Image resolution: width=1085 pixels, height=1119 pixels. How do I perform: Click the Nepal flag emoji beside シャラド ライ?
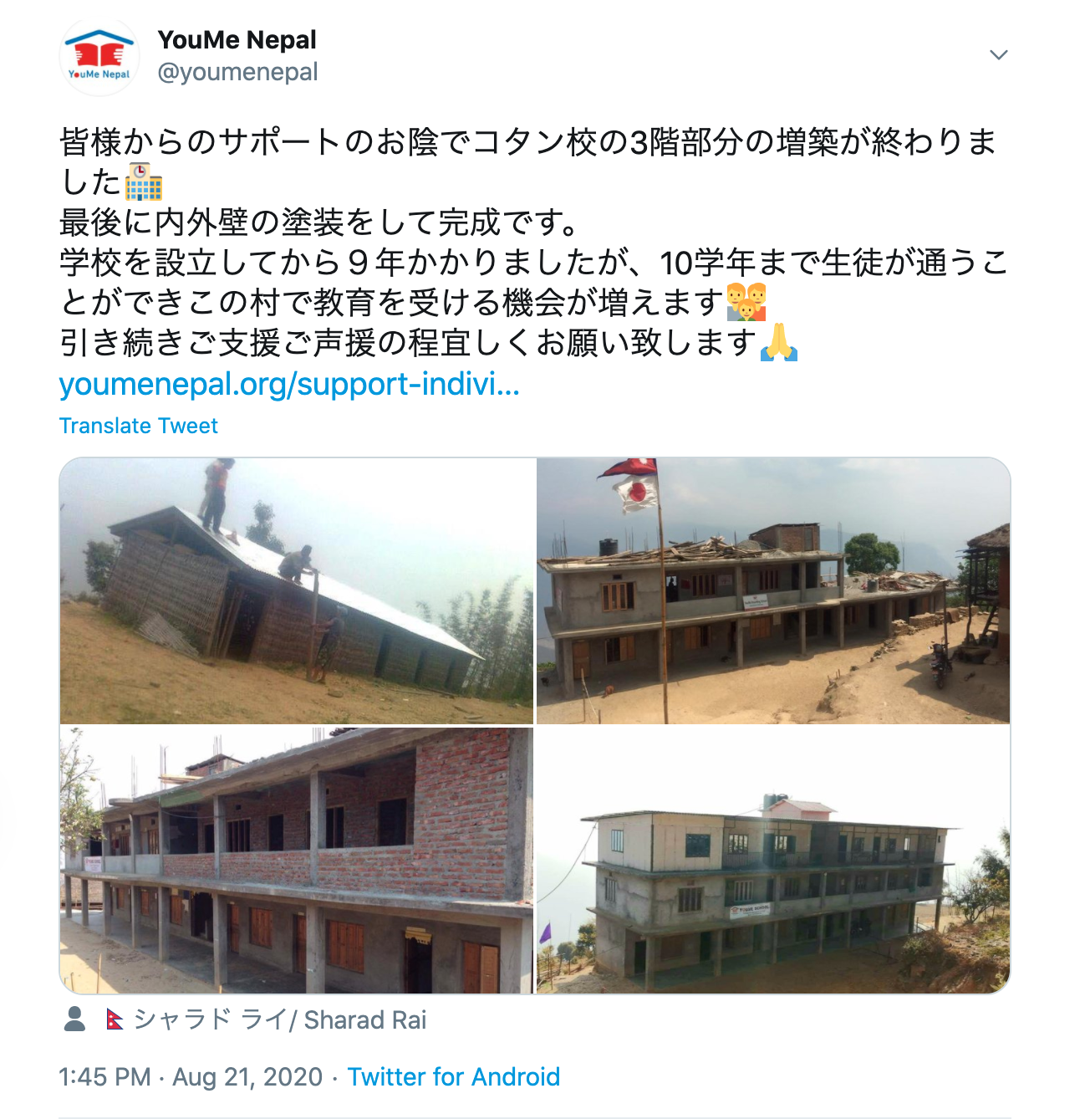(x=115, y=1019)
